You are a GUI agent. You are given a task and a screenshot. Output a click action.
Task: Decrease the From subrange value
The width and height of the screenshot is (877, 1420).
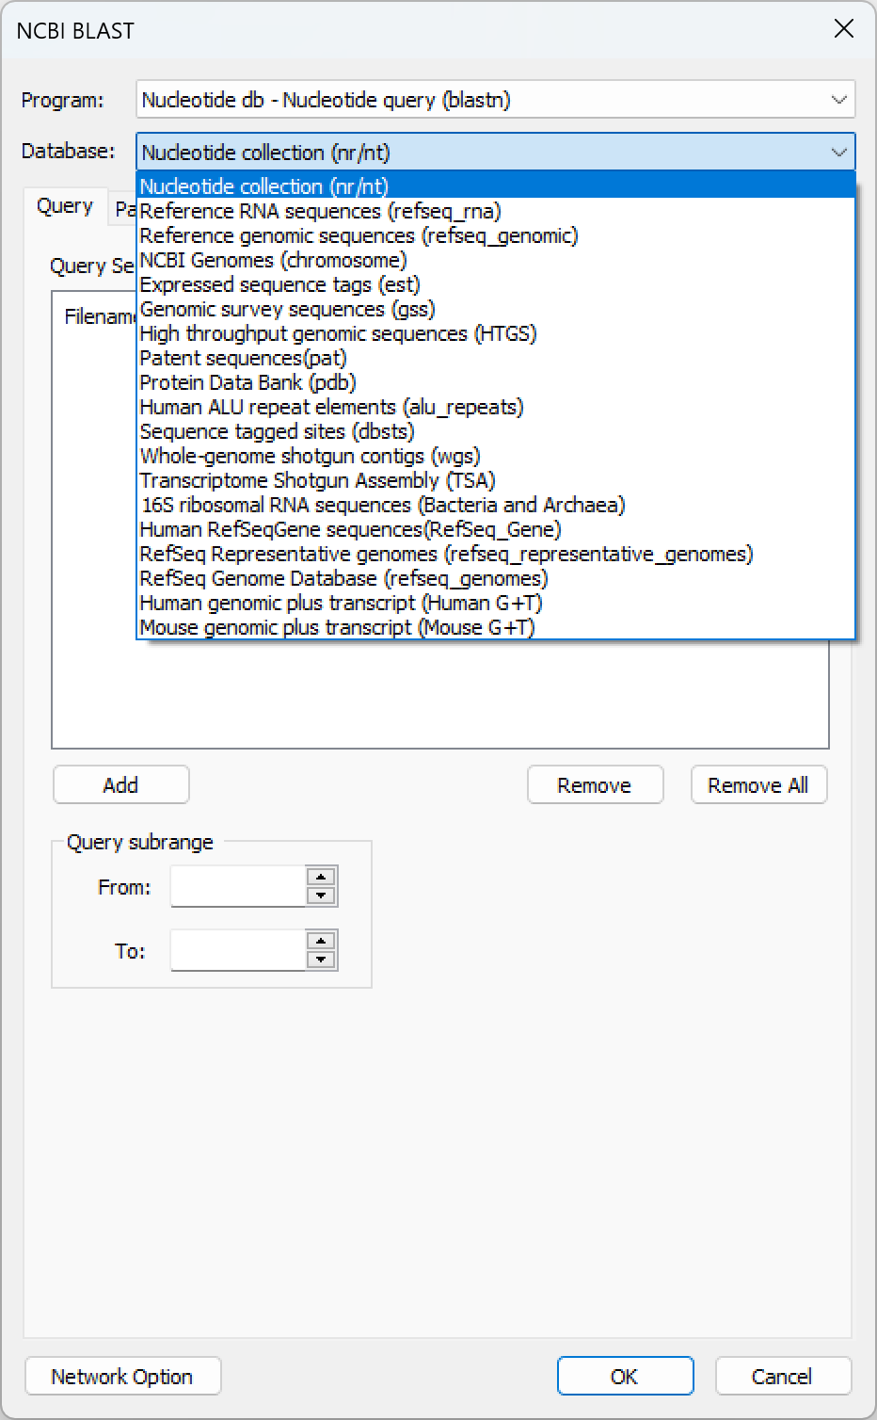point(322,896)
